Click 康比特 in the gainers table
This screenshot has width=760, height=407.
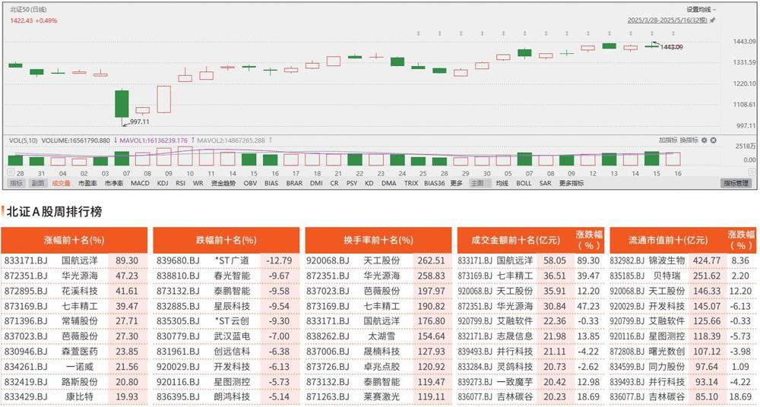(80, 397)
